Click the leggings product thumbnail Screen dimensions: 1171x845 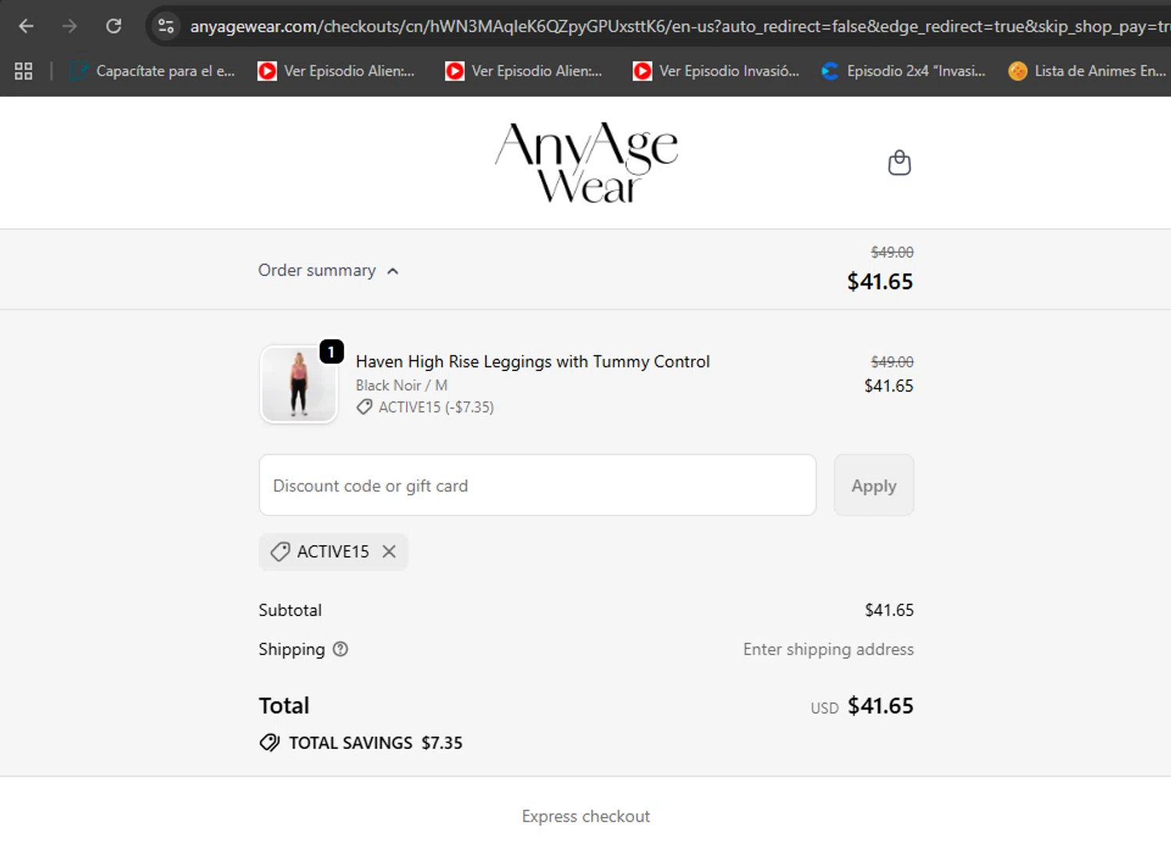pos(299,384)
